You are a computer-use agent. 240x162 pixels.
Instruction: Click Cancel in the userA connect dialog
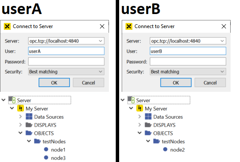pos(89,82)
